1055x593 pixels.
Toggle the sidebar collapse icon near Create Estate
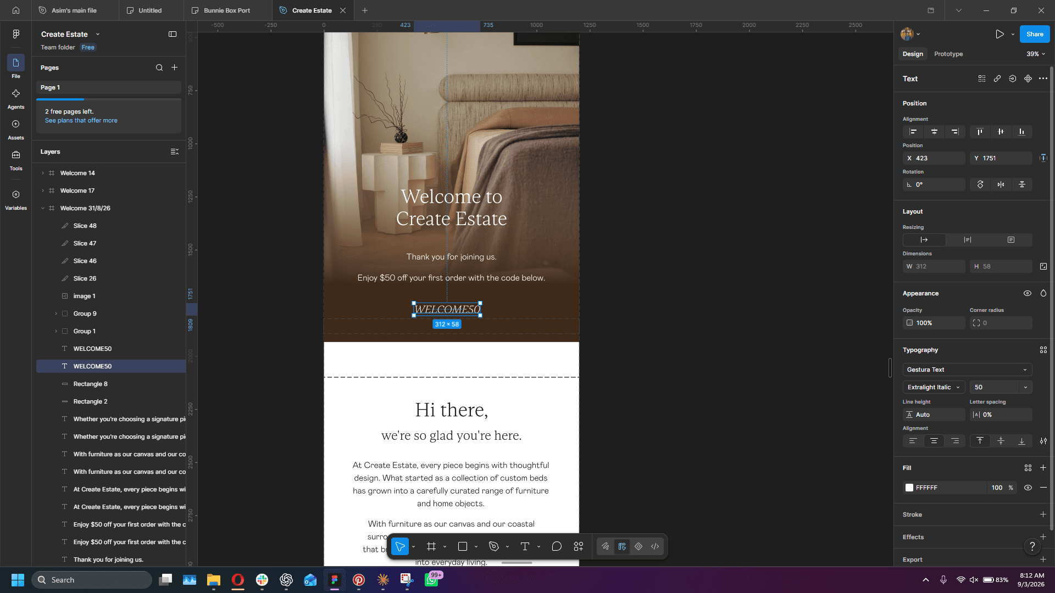coord(173,34)
